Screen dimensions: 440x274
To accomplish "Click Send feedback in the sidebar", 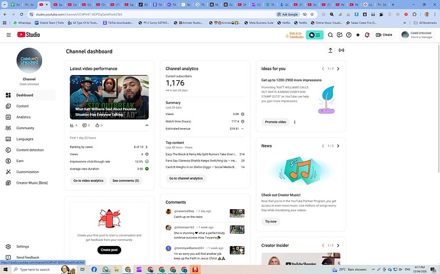I will coord(29,257).
